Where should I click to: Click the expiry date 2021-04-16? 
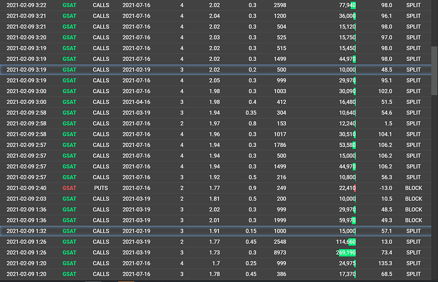tap(136, 102)
